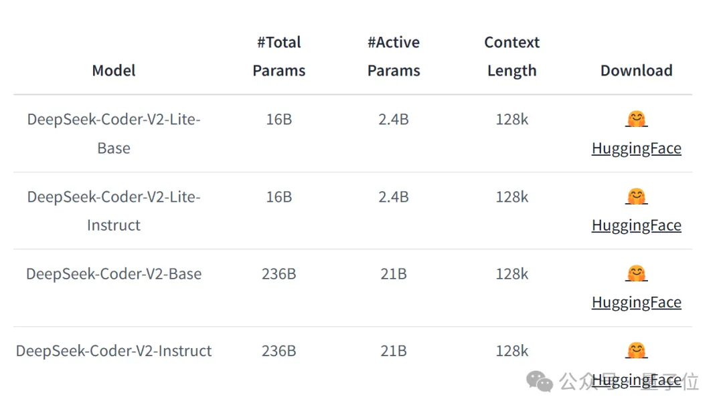Click the Model column header

114,70
